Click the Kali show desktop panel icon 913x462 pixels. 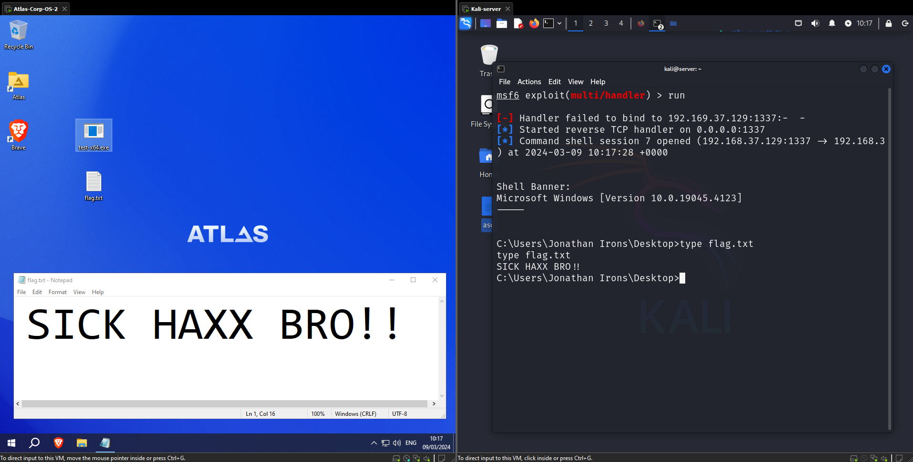point(486,23)
